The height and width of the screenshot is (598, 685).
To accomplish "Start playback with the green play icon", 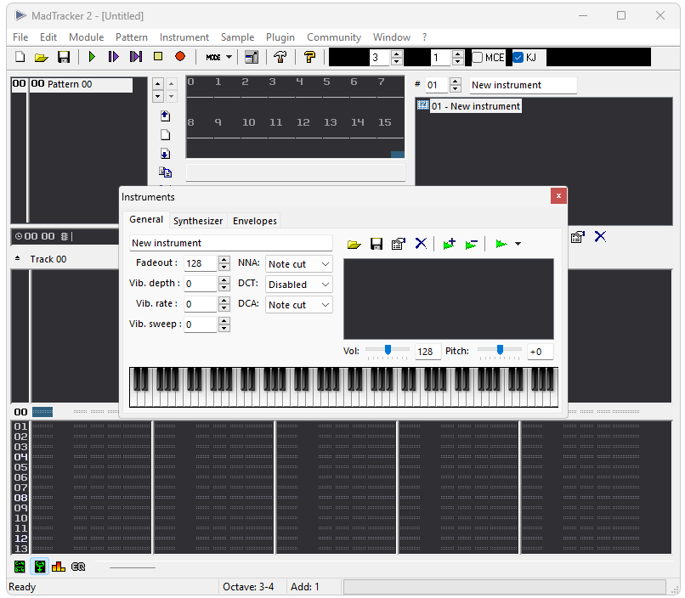I will (x=92, y=57).
